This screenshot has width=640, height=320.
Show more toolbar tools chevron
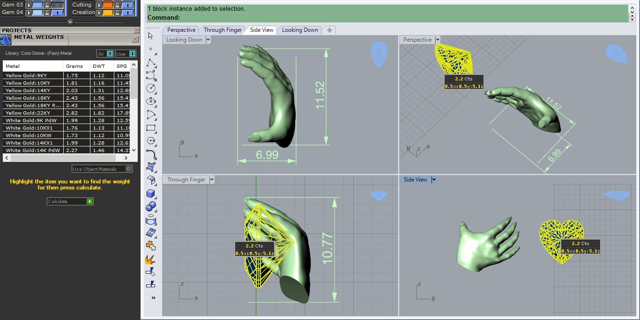(153, 298)
